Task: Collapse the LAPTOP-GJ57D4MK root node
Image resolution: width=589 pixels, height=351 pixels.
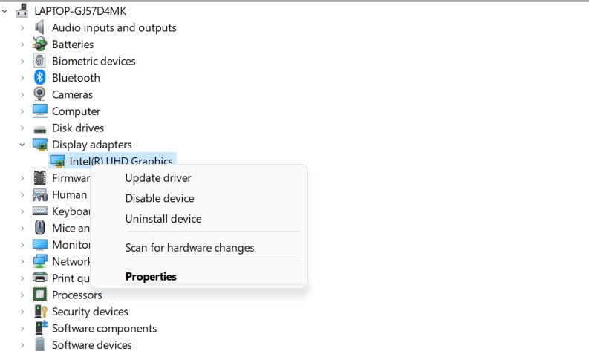Action: [5, 11]
